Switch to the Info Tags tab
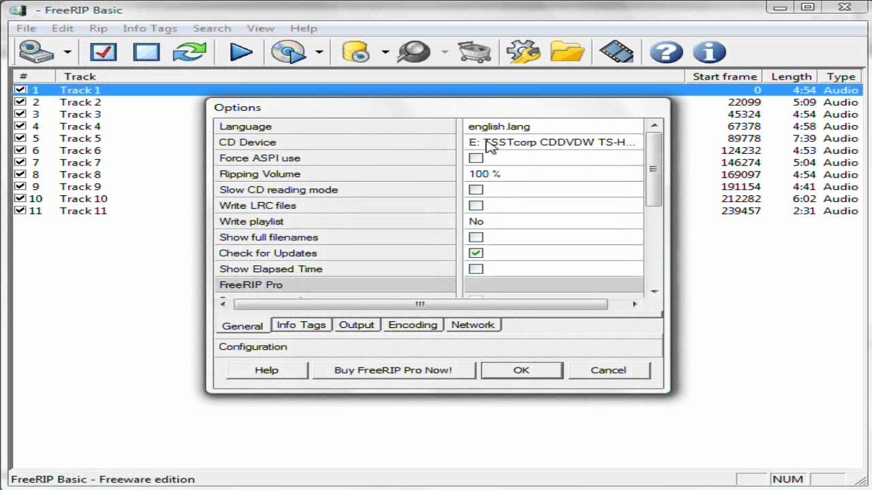Viewport: 872px width, 490px height. [x=301, y=325]
